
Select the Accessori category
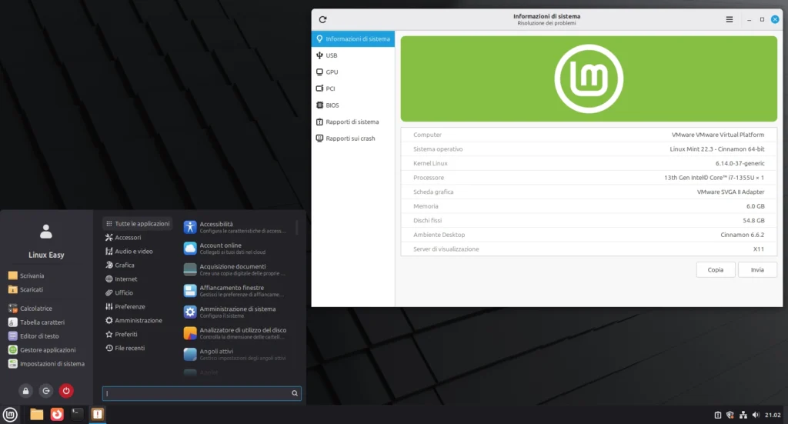(137, 238)
